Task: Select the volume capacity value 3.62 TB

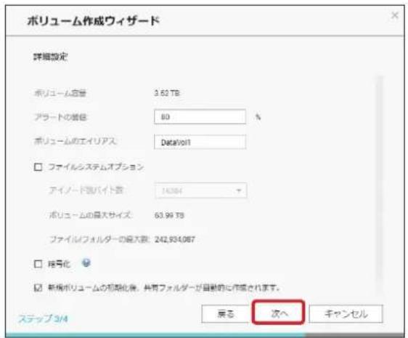Action: [167, 93]
